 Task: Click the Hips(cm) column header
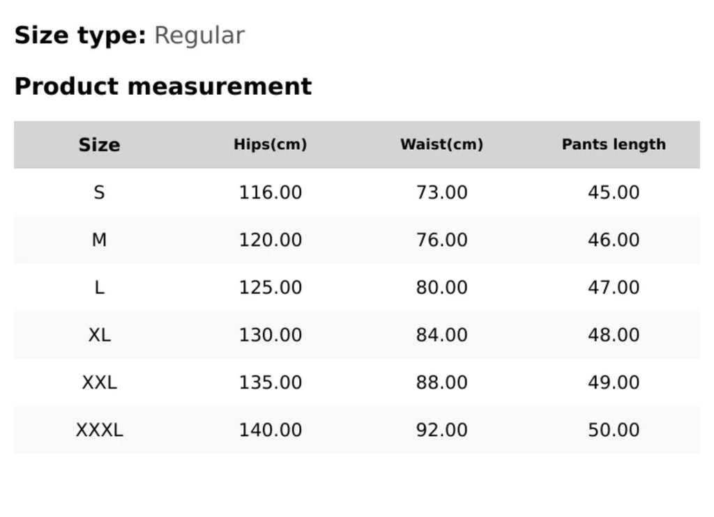pyautogui.click(x=271, y=145)
